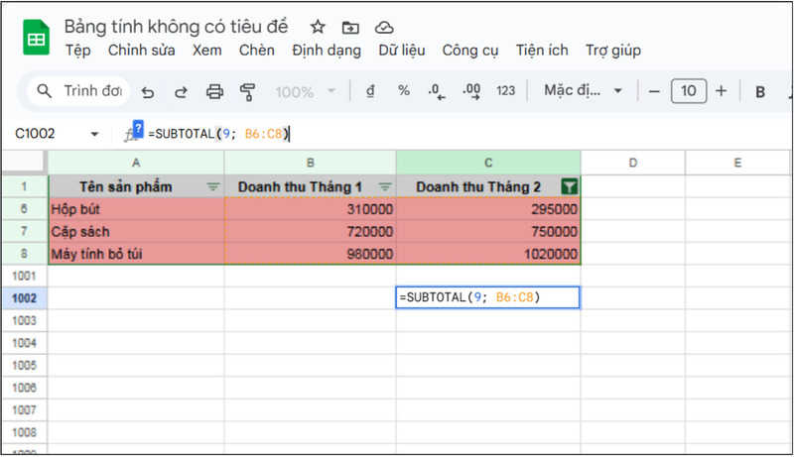Viewport: 794px width, 457px height.
Task: Open the 100% zoom dropdown
Action: coord(303,92)
